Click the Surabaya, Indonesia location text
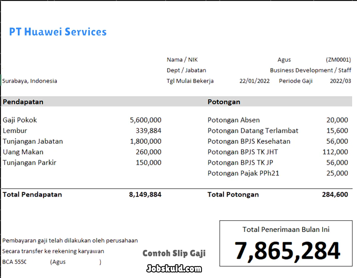 click(x=29, y=81)
